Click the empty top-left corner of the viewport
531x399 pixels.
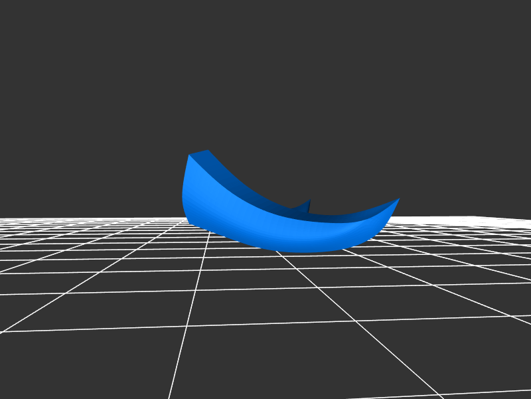(20, 20)
